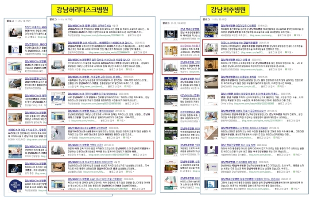Click 블로그 내 검색 in the 2020.06.22 result
The height and width of the screenshot is (198, 310).
(x=140, y=52)
